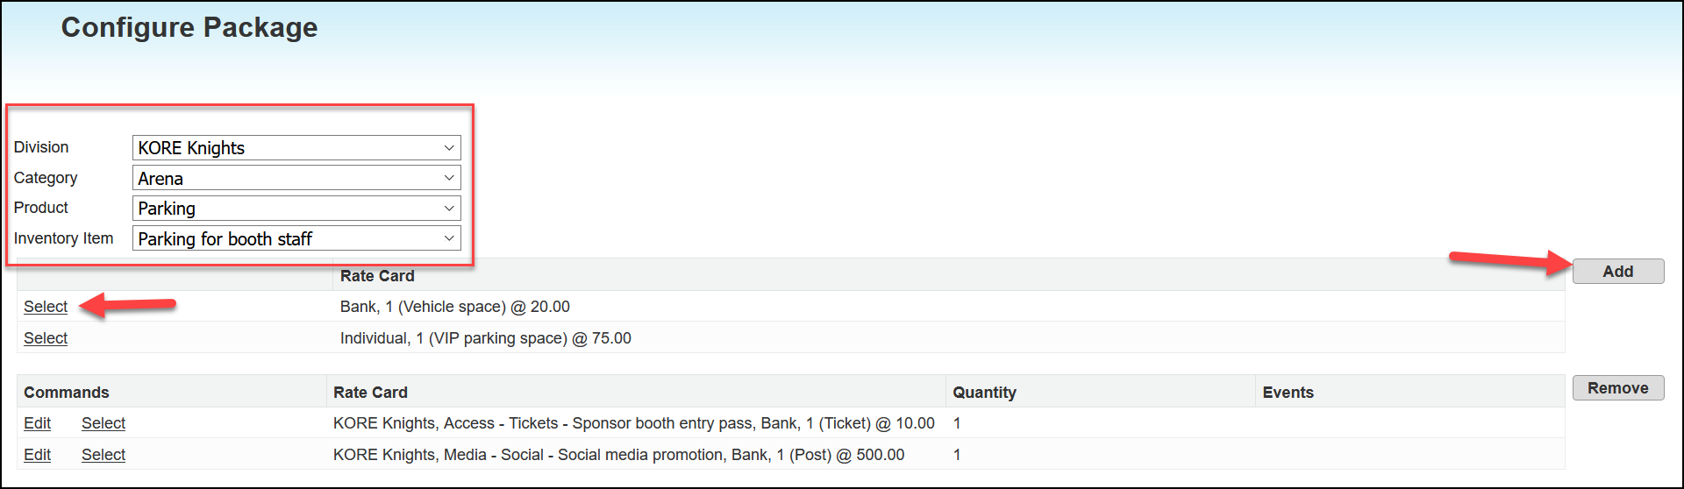Select the Bank Vehicle space rate card

46,307
